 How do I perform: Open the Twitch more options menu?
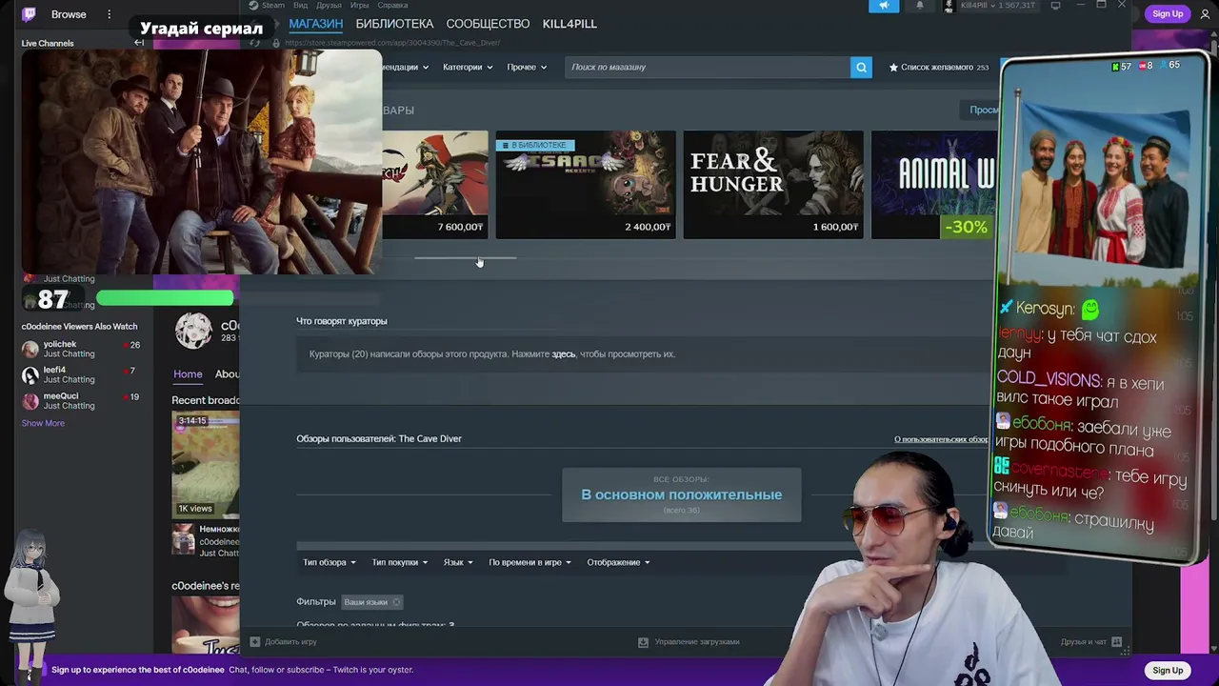[110, 14]
